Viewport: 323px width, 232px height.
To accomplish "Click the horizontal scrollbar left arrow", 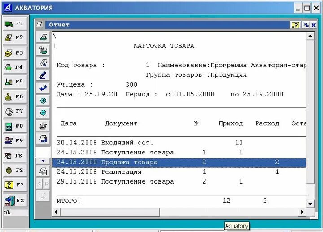I will click(56, 212).
